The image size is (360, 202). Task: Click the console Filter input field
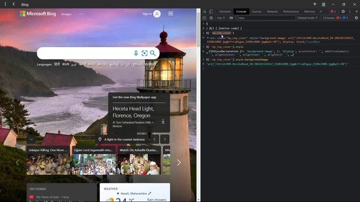(x=265, y=18)
